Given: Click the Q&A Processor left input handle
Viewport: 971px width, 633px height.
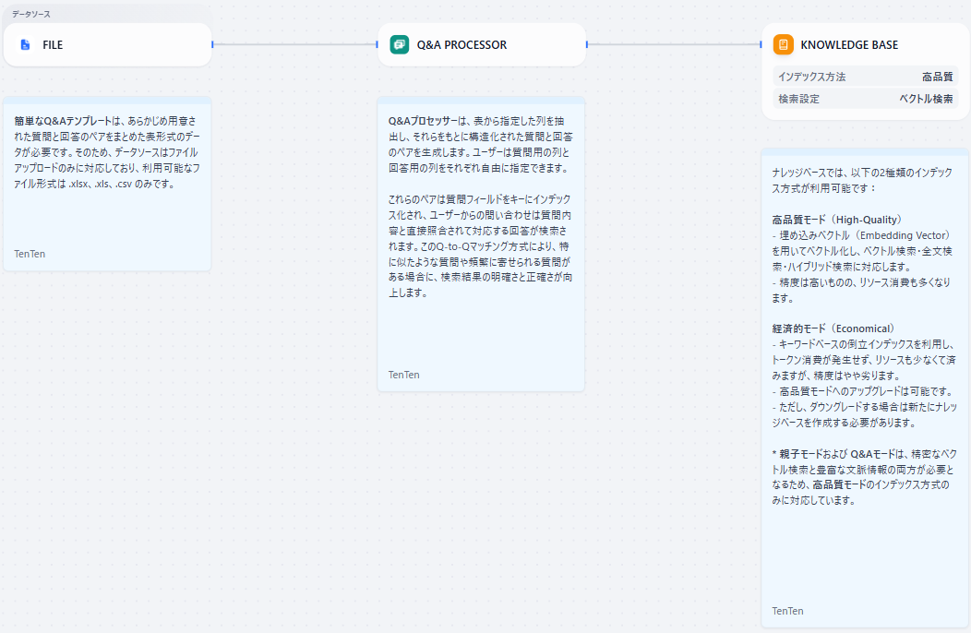Looking at the screenshot, I should (378, 44).
